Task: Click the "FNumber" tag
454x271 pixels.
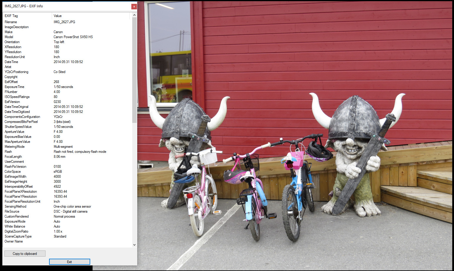Action: click(11, 92)
